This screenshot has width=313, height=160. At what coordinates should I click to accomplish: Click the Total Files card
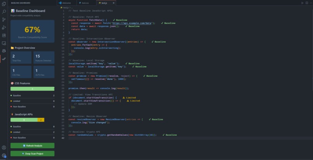[x=21, y=58]
